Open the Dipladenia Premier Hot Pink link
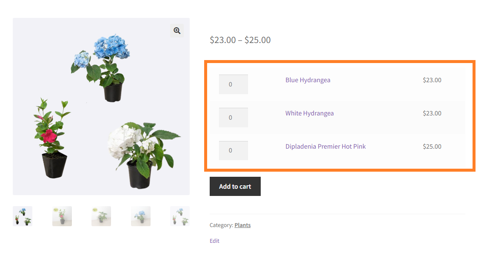The image size is (487, 256). [x=325, y=146]
